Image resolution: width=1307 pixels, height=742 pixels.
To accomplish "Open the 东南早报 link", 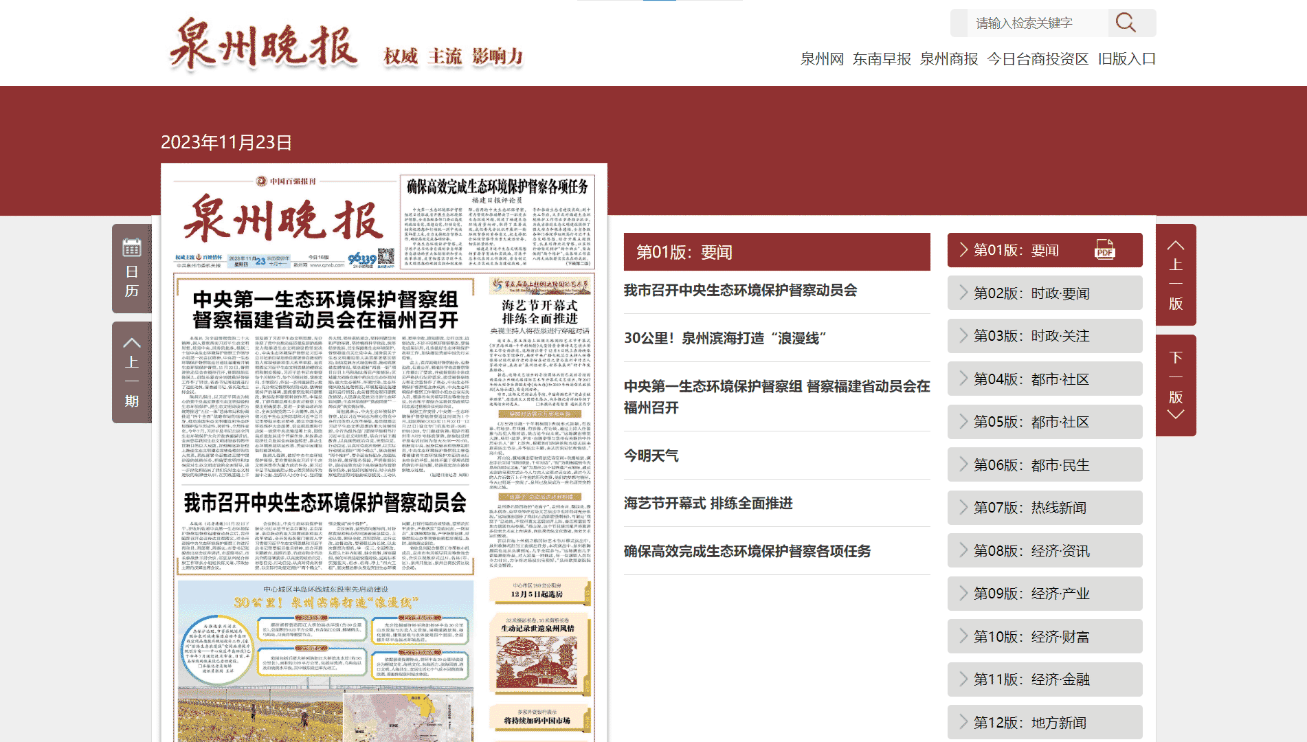I will click(x=882, y=59).
